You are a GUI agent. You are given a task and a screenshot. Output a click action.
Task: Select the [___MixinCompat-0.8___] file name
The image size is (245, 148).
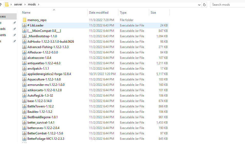pos(44,31)
